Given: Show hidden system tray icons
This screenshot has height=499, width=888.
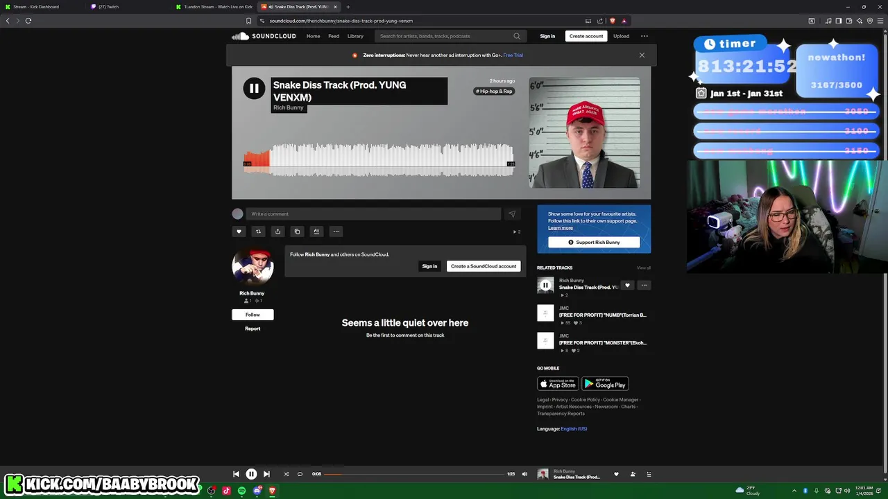Looking at the screenshot, I should click(x=794, y=491).
